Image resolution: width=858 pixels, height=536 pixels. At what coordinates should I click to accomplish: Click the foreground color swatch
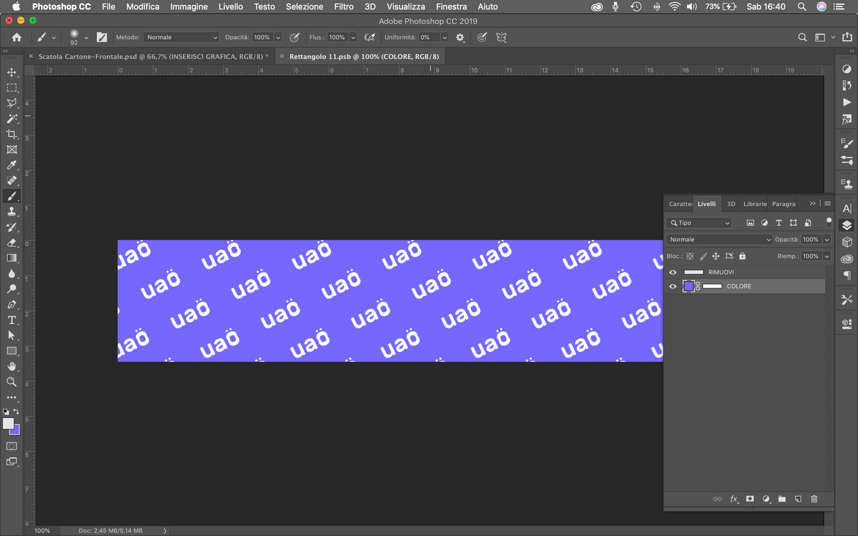pos(8,423)
